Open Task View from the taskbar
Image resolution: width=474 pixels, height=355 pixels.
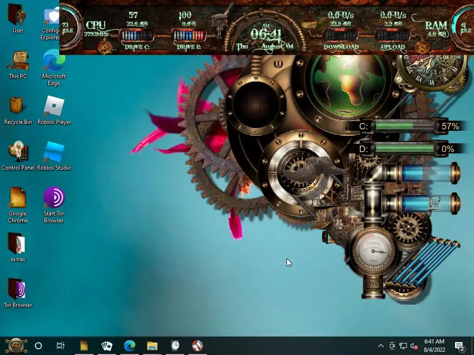tap(61, 346)
